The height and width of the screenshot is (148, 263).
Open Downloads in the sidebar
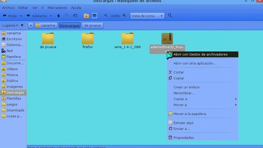(x=13, y=110)
